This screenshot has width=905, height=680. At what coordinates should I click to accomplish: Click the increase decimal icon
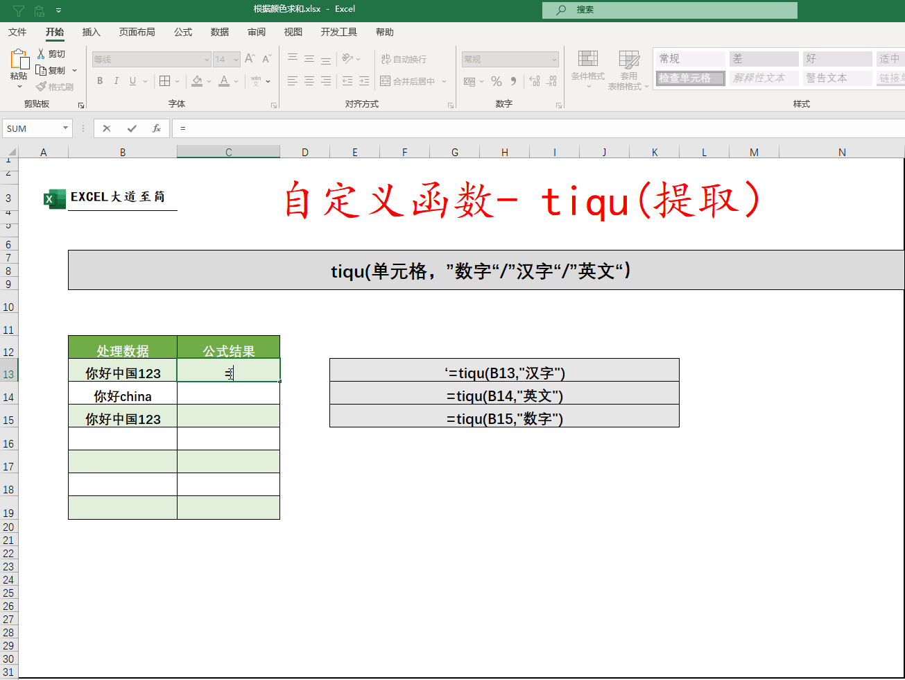click(x=534, y=81)
